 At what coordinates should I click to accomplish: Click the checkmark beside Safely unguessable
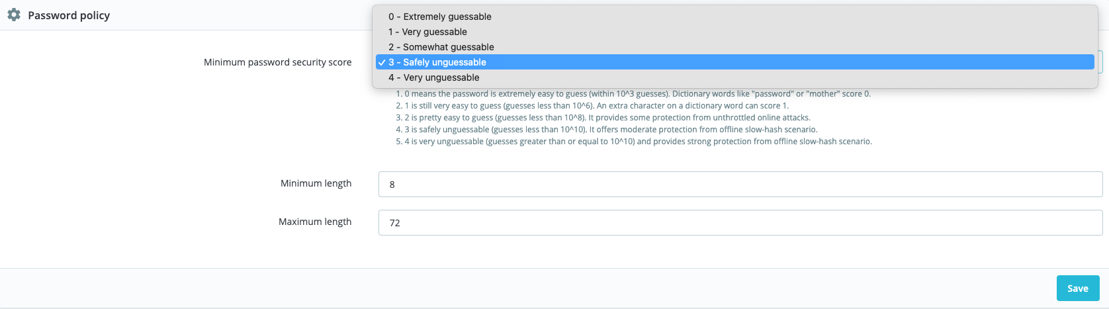click(382, 62)
